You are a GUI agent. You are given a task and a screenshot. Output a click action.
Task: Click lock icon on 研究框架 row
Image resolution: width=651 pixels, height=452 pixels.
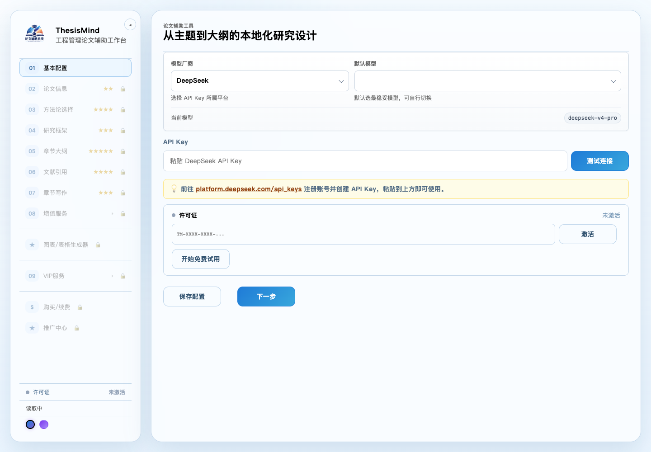point(123,131)
